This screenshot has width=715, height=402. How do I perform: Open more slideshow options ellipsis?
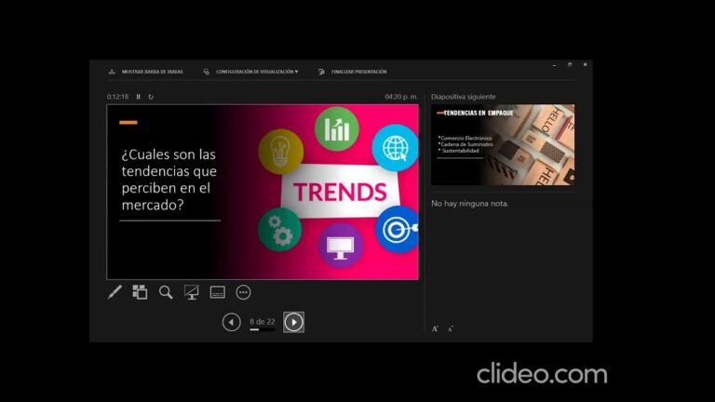(x=244, y=292)
